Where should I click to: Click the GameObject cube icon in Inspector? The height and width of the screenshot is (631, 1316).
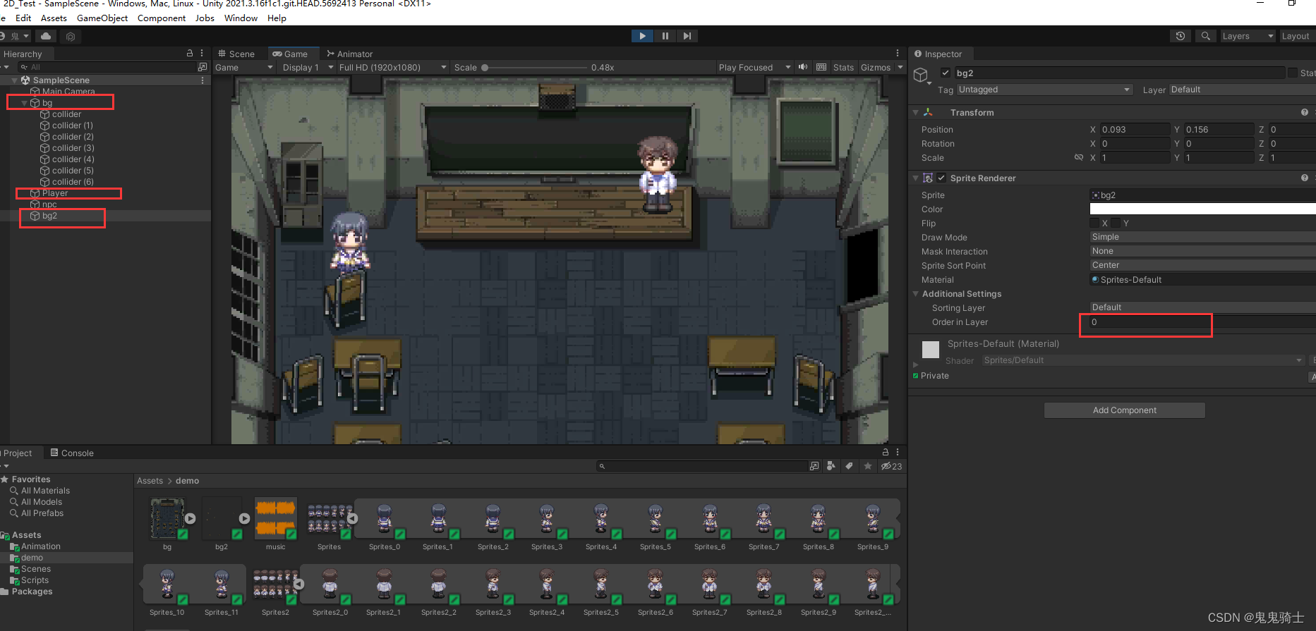[x=922, y=75]
